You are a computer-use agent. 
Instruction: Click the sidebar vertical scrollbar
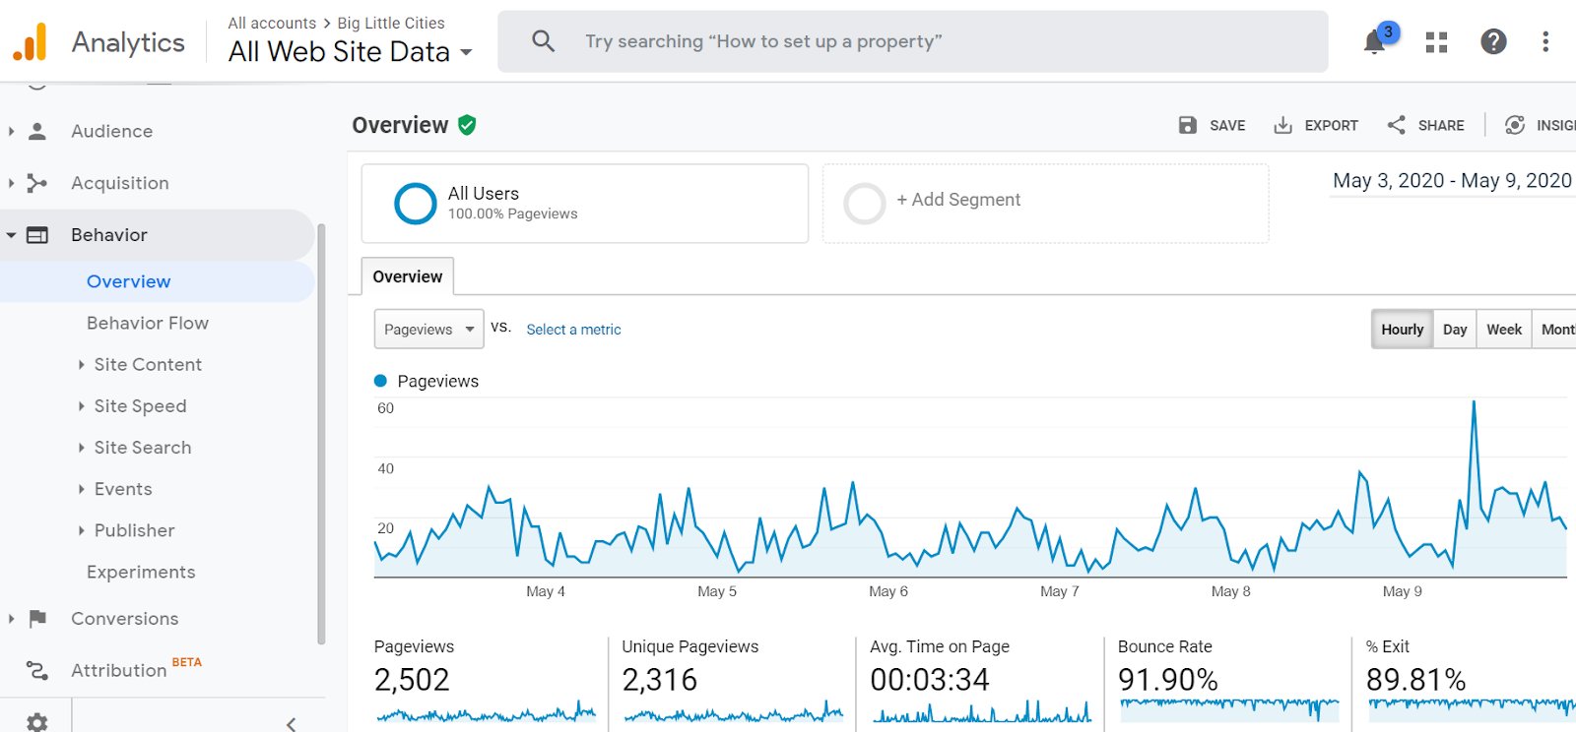[x=321, y=433]
